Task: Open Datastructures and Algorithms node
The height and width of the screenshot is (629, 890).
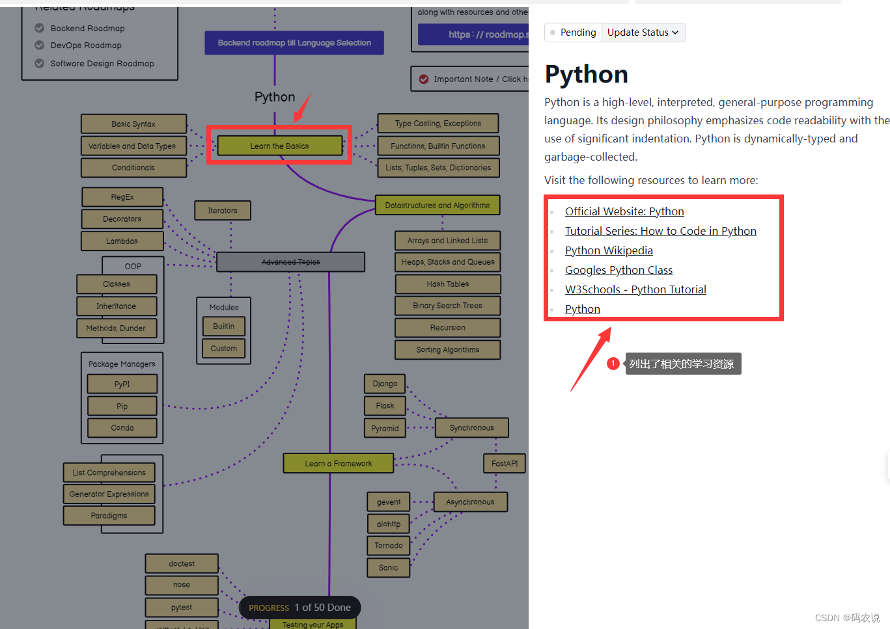Action: coord(438,205)
